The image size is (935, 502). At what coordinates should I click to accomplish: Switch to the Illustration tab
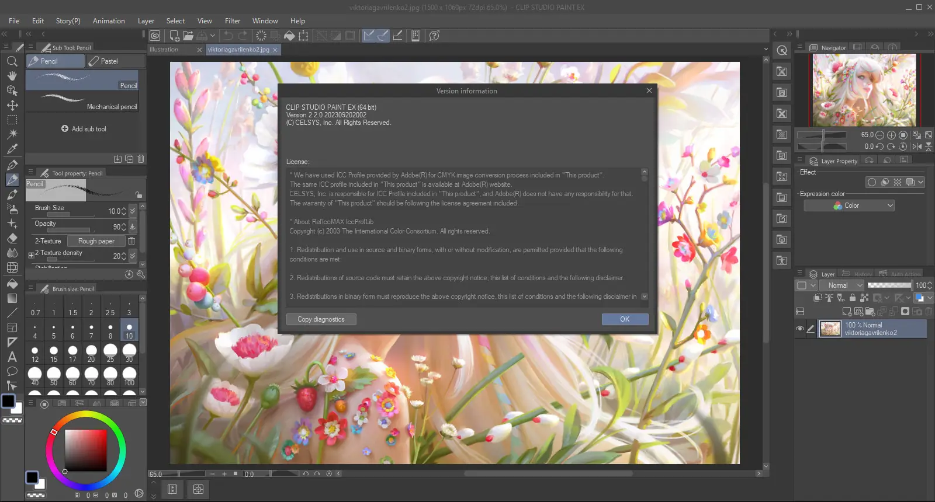(175, 50)
